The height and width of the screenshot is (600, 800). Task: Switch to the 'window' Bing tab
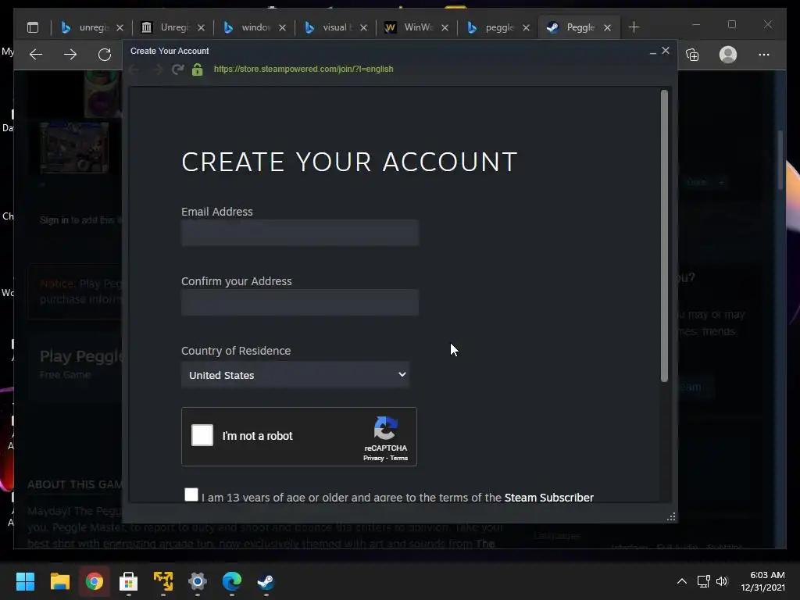(x=248, y=27)
